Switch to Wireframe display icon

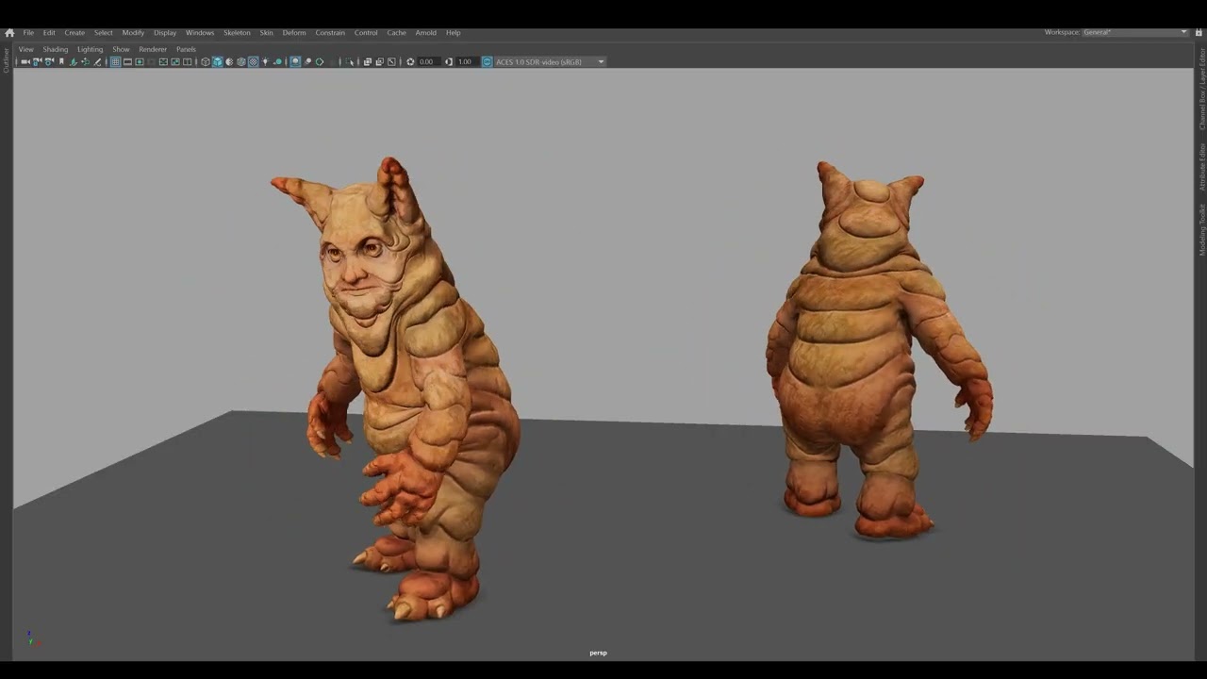[206, 62]
